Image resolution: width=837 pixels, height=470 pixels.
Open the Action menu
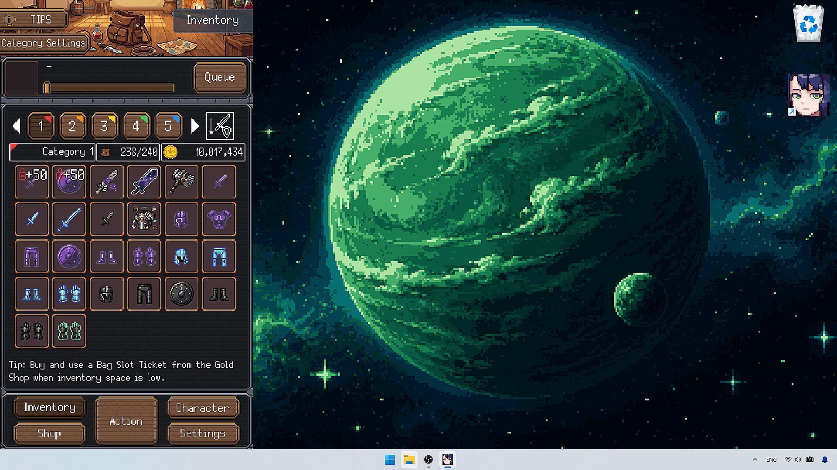pos(126,421)
